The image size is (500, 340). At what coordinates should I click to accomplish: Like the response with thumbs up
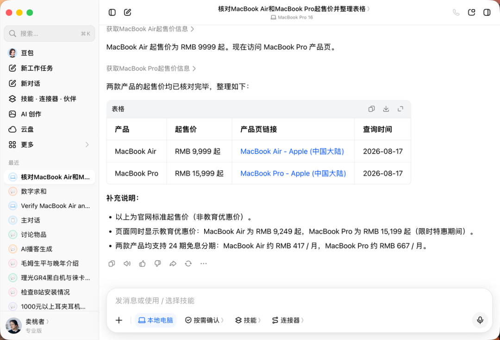142,264
